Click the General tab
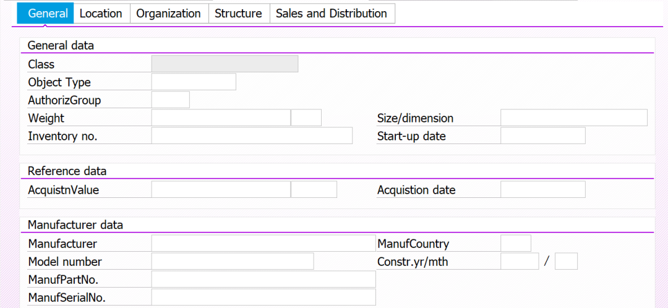The image size is (668, 308). point(48,14)
